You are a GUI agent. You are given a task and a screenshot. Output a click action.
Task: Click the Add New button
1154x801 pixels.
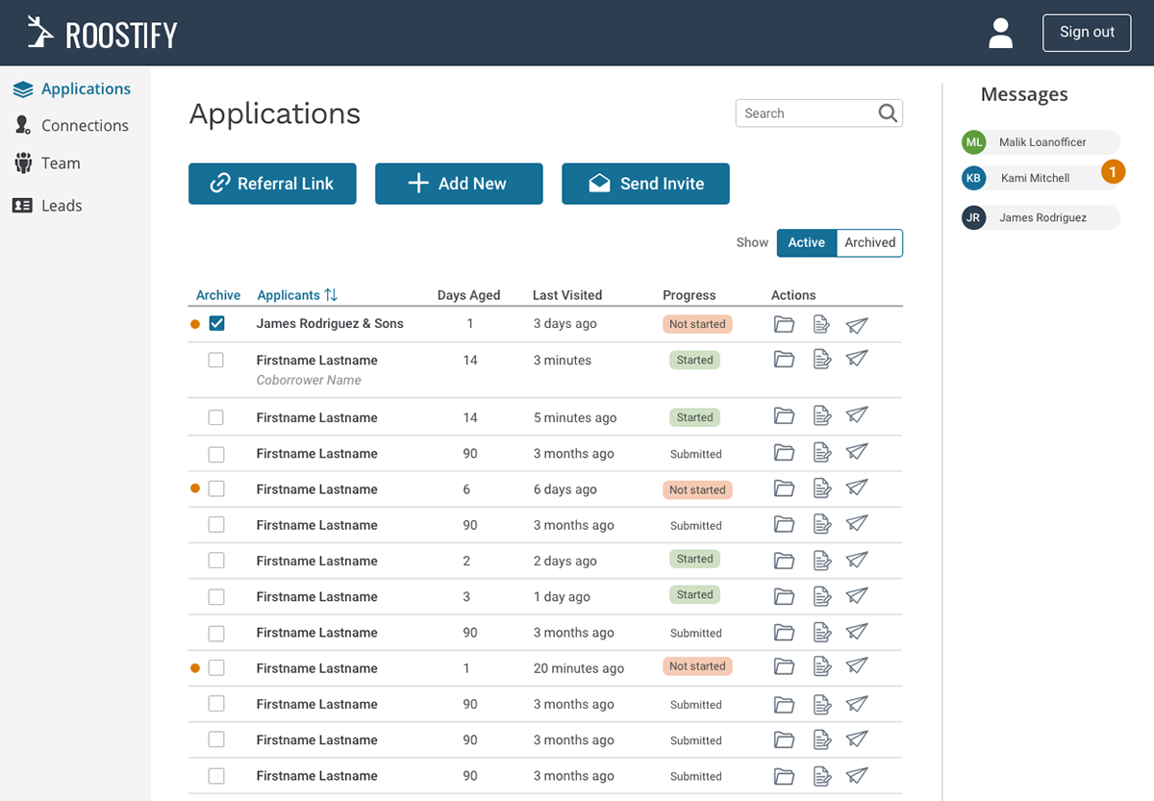point(459,184)
